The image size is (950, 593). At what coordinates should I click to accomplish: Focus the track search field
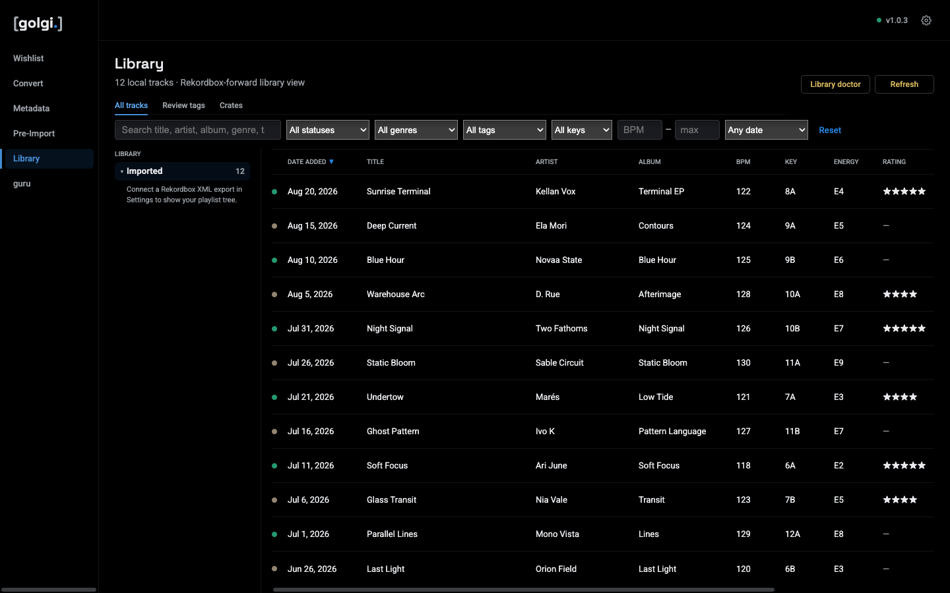point(198,130)
